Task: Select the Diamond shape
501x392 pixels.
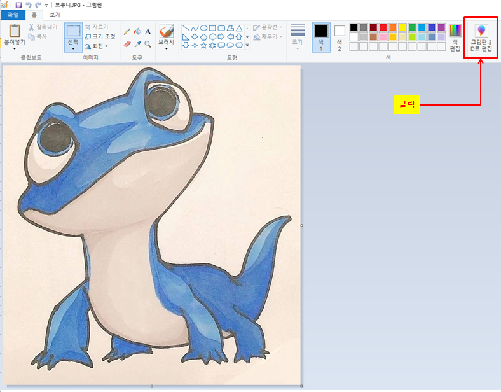Action: point(195,37)
